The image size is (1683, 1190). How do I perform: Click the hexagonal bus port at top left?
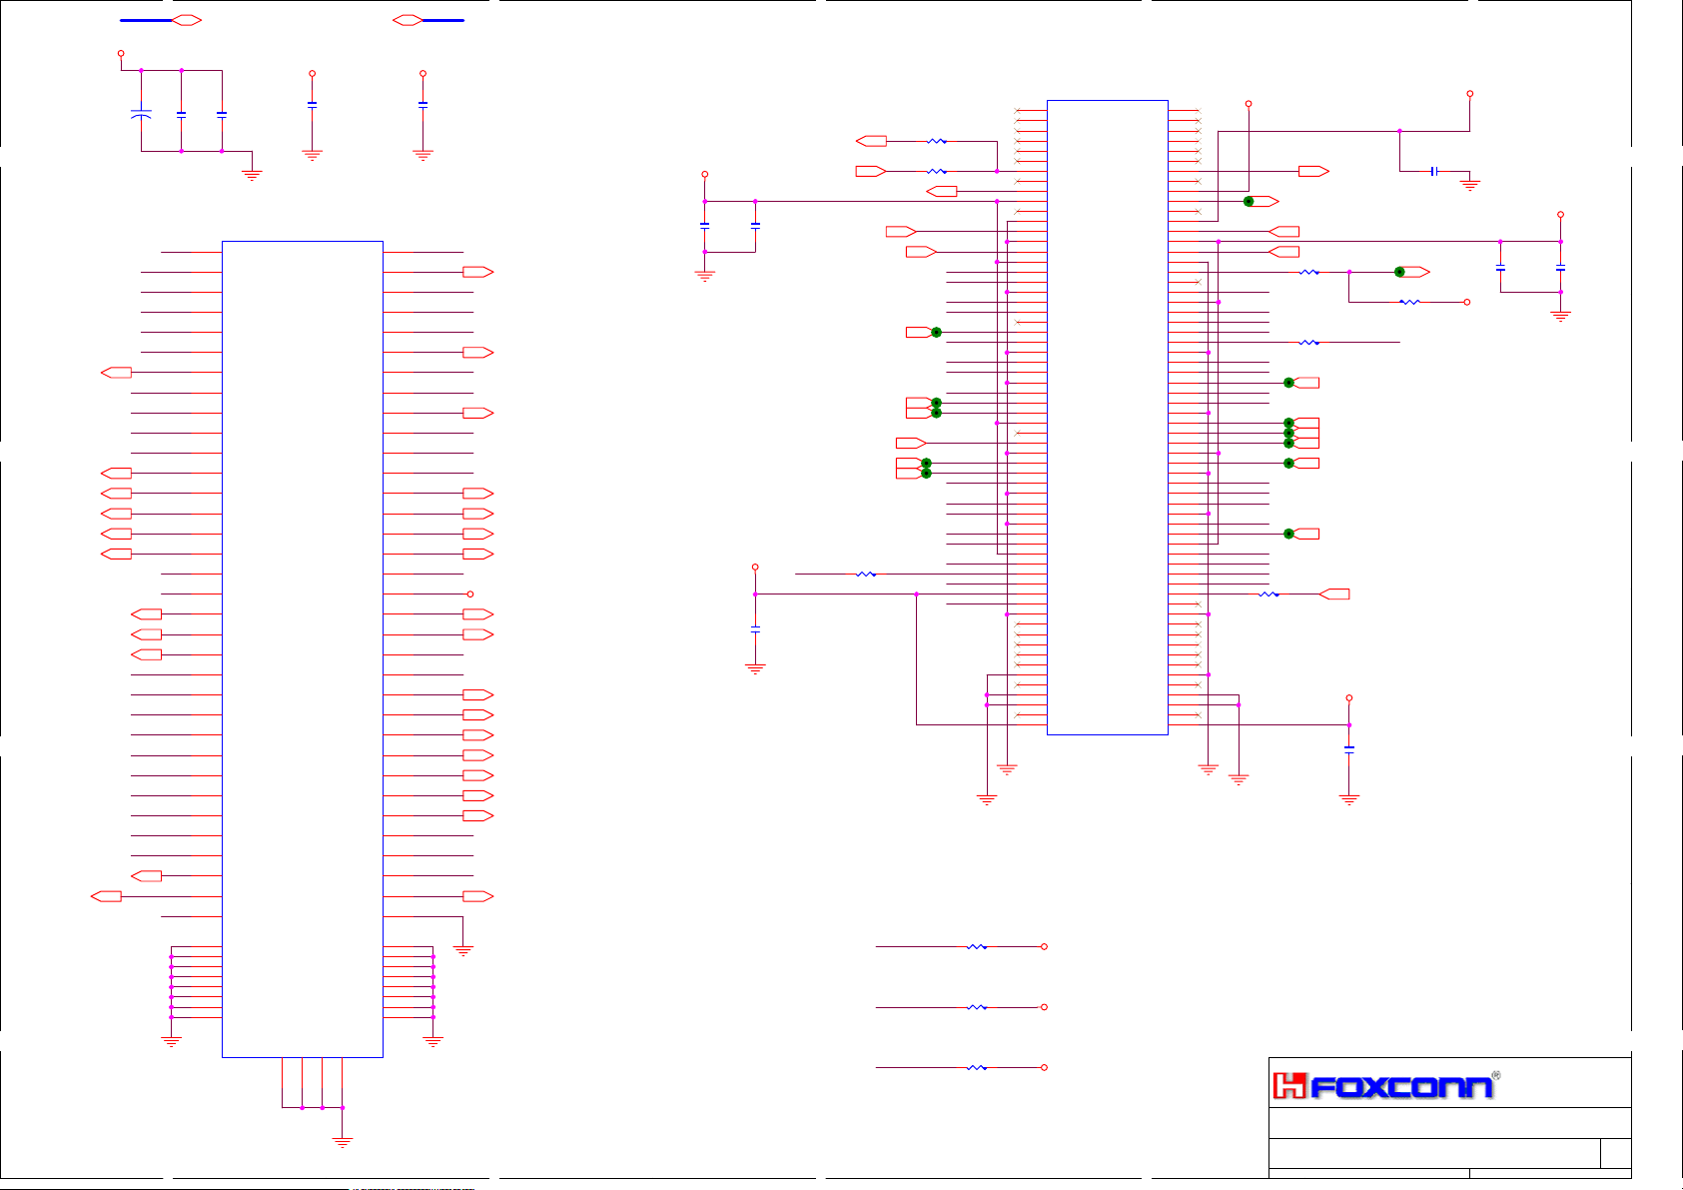[x=187, y=20]
